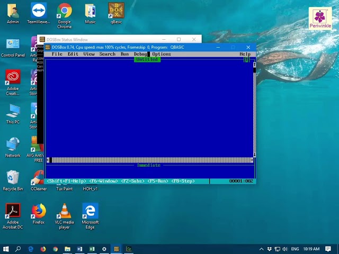The width and height of the screenshot is (339, 254).
Task: Select the Firefox desktop icon
Action: click(39, 214)
